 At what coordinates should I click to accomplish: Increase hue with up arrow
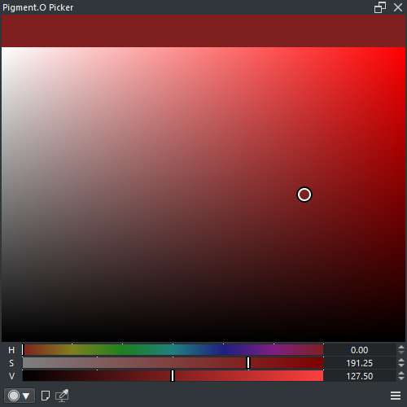click(x=401, y=347)
